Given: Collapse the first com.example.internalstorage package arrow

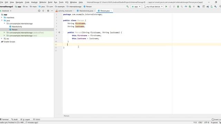Looking at the screenshot, I should (x=4, y=23).
